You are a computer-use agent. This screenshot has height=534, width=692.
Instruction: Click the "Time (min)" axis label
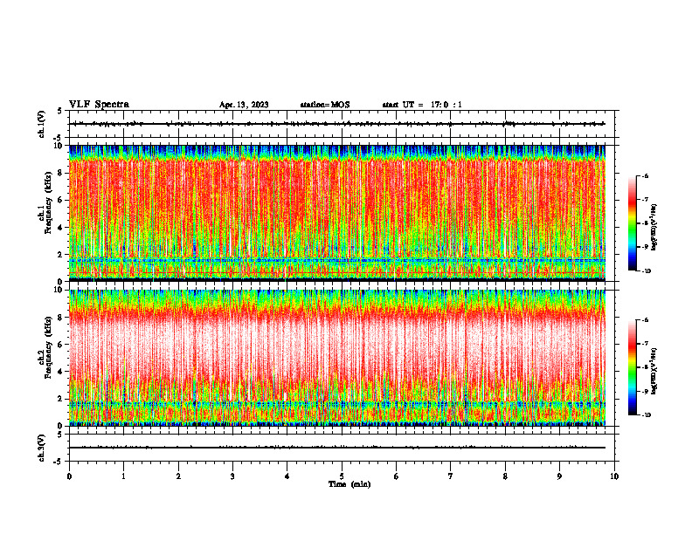point(349,484)
